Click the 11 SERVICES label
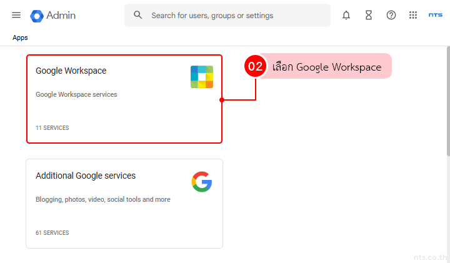450x263 pixels. (x=52, y=128)
